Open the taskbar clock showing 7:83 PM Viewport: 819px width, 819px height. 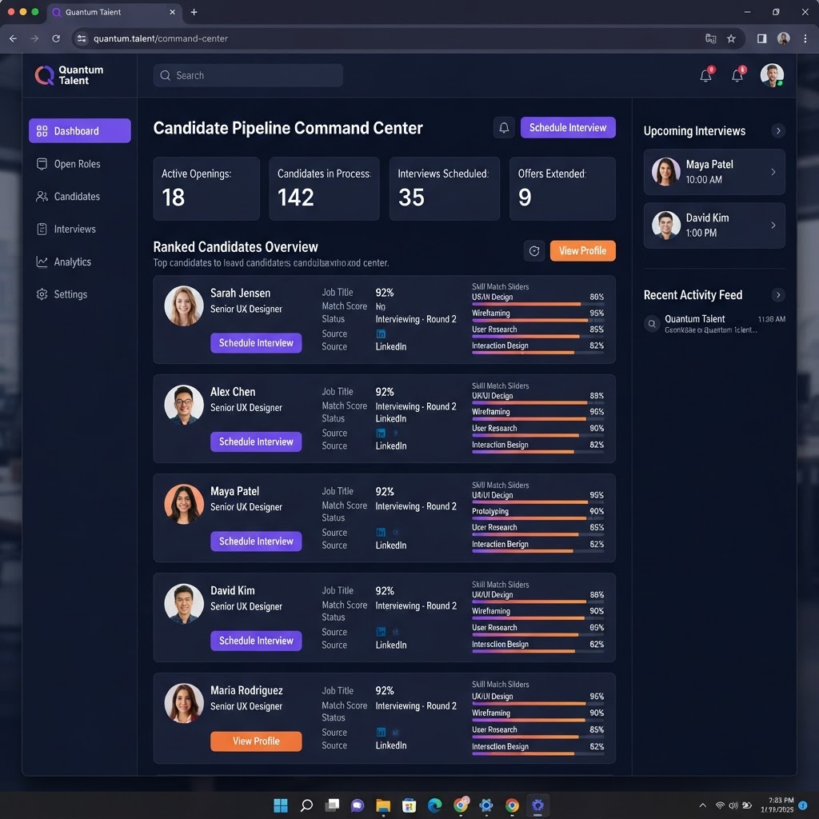point(777,805)
